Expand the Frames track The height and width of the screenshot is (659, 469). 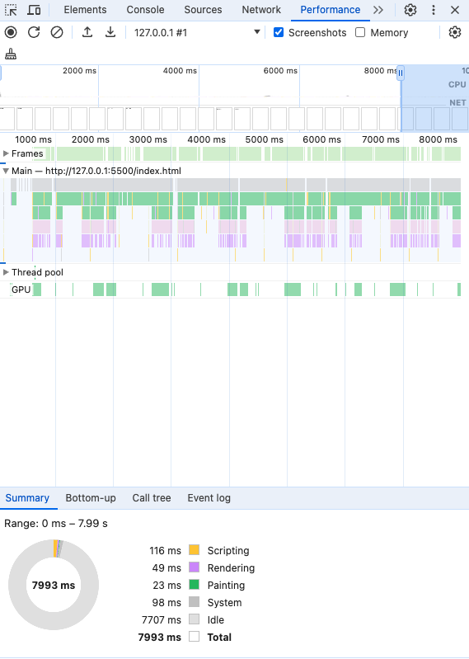6,154
